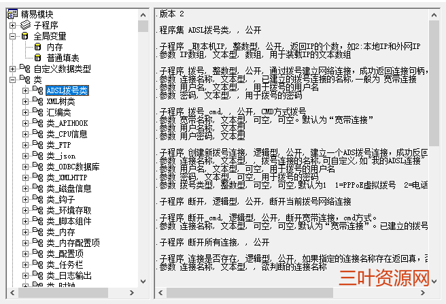
Task: Collapse the 全局变量 tree node
Action: click(12, 36)
